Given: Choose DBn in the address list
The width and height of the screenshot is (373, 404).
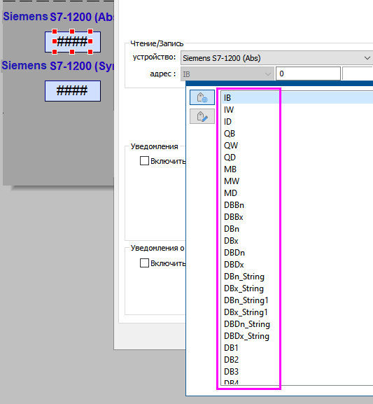Looking at the screenshot, I should tap(297, 229).
